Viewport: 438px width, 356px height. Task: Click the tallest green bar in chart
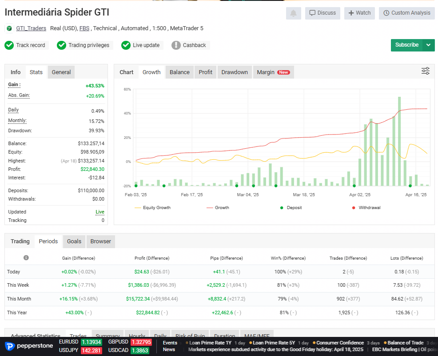(399, 141)
